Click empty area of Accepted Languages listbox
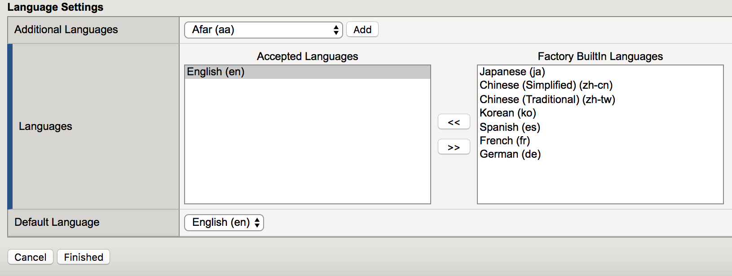Screen dimensions: 732x276 (308, 141)
